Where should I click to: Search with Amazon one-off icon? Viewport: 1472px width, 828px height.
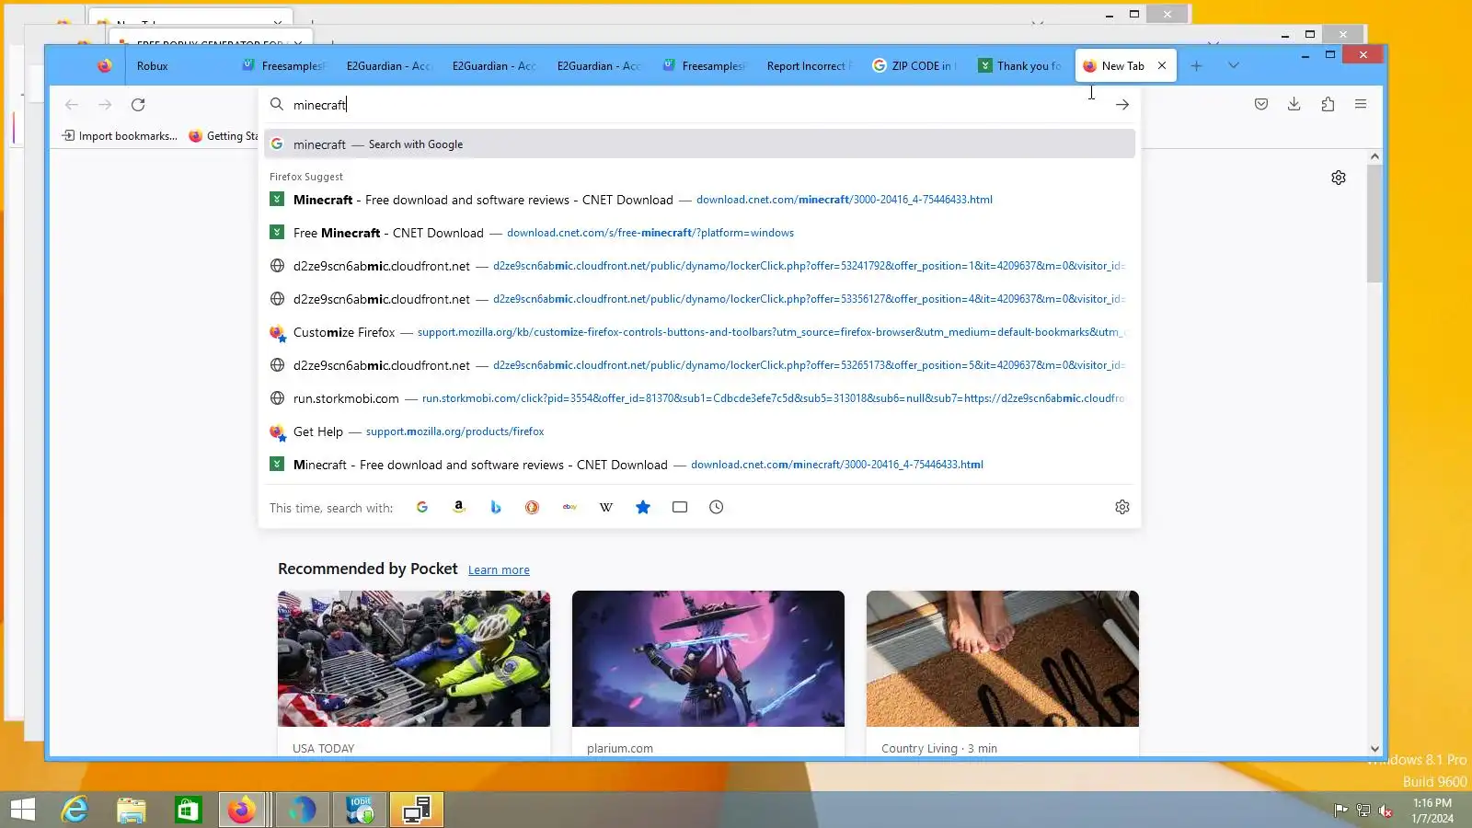tap(459, 507)
